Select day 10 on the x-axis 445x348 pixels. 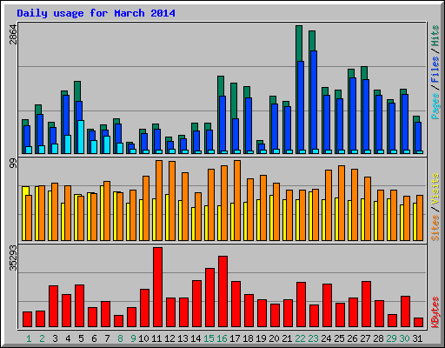143,338
